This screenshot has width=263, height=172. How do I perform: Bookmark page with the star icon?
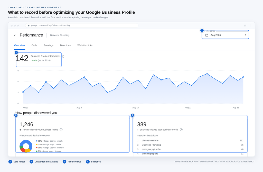coord(245,25)
